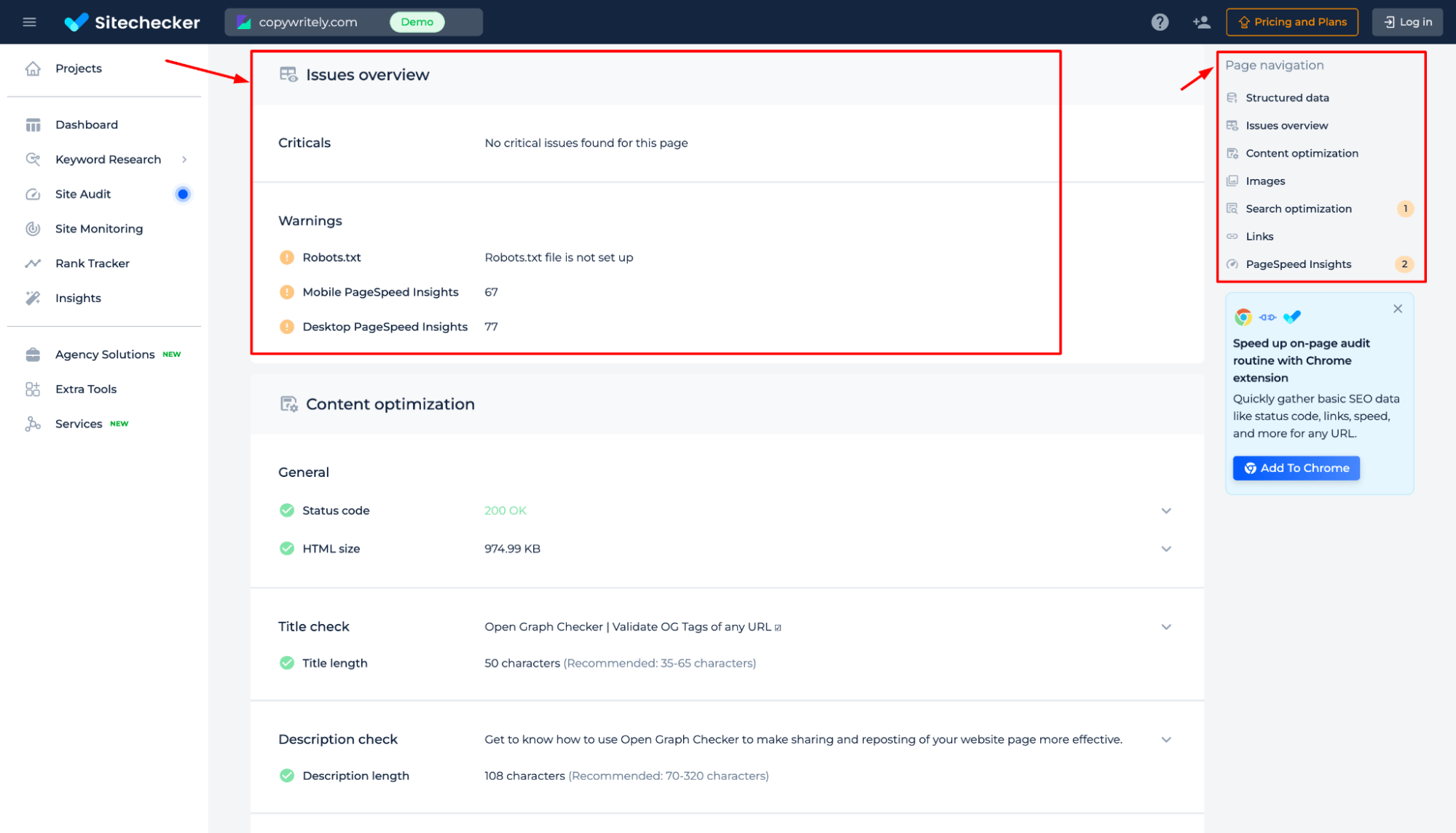Select PageSpeed Insights in page navigation
Image resolution: width=1456 pixels, height=833 pixels.
[1298, 264]
